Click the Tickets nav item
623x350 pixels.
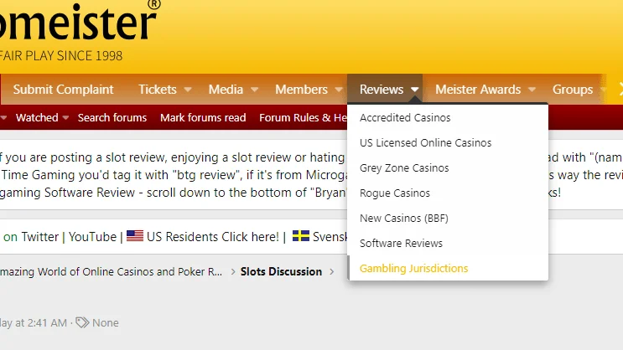click(158, 90)
